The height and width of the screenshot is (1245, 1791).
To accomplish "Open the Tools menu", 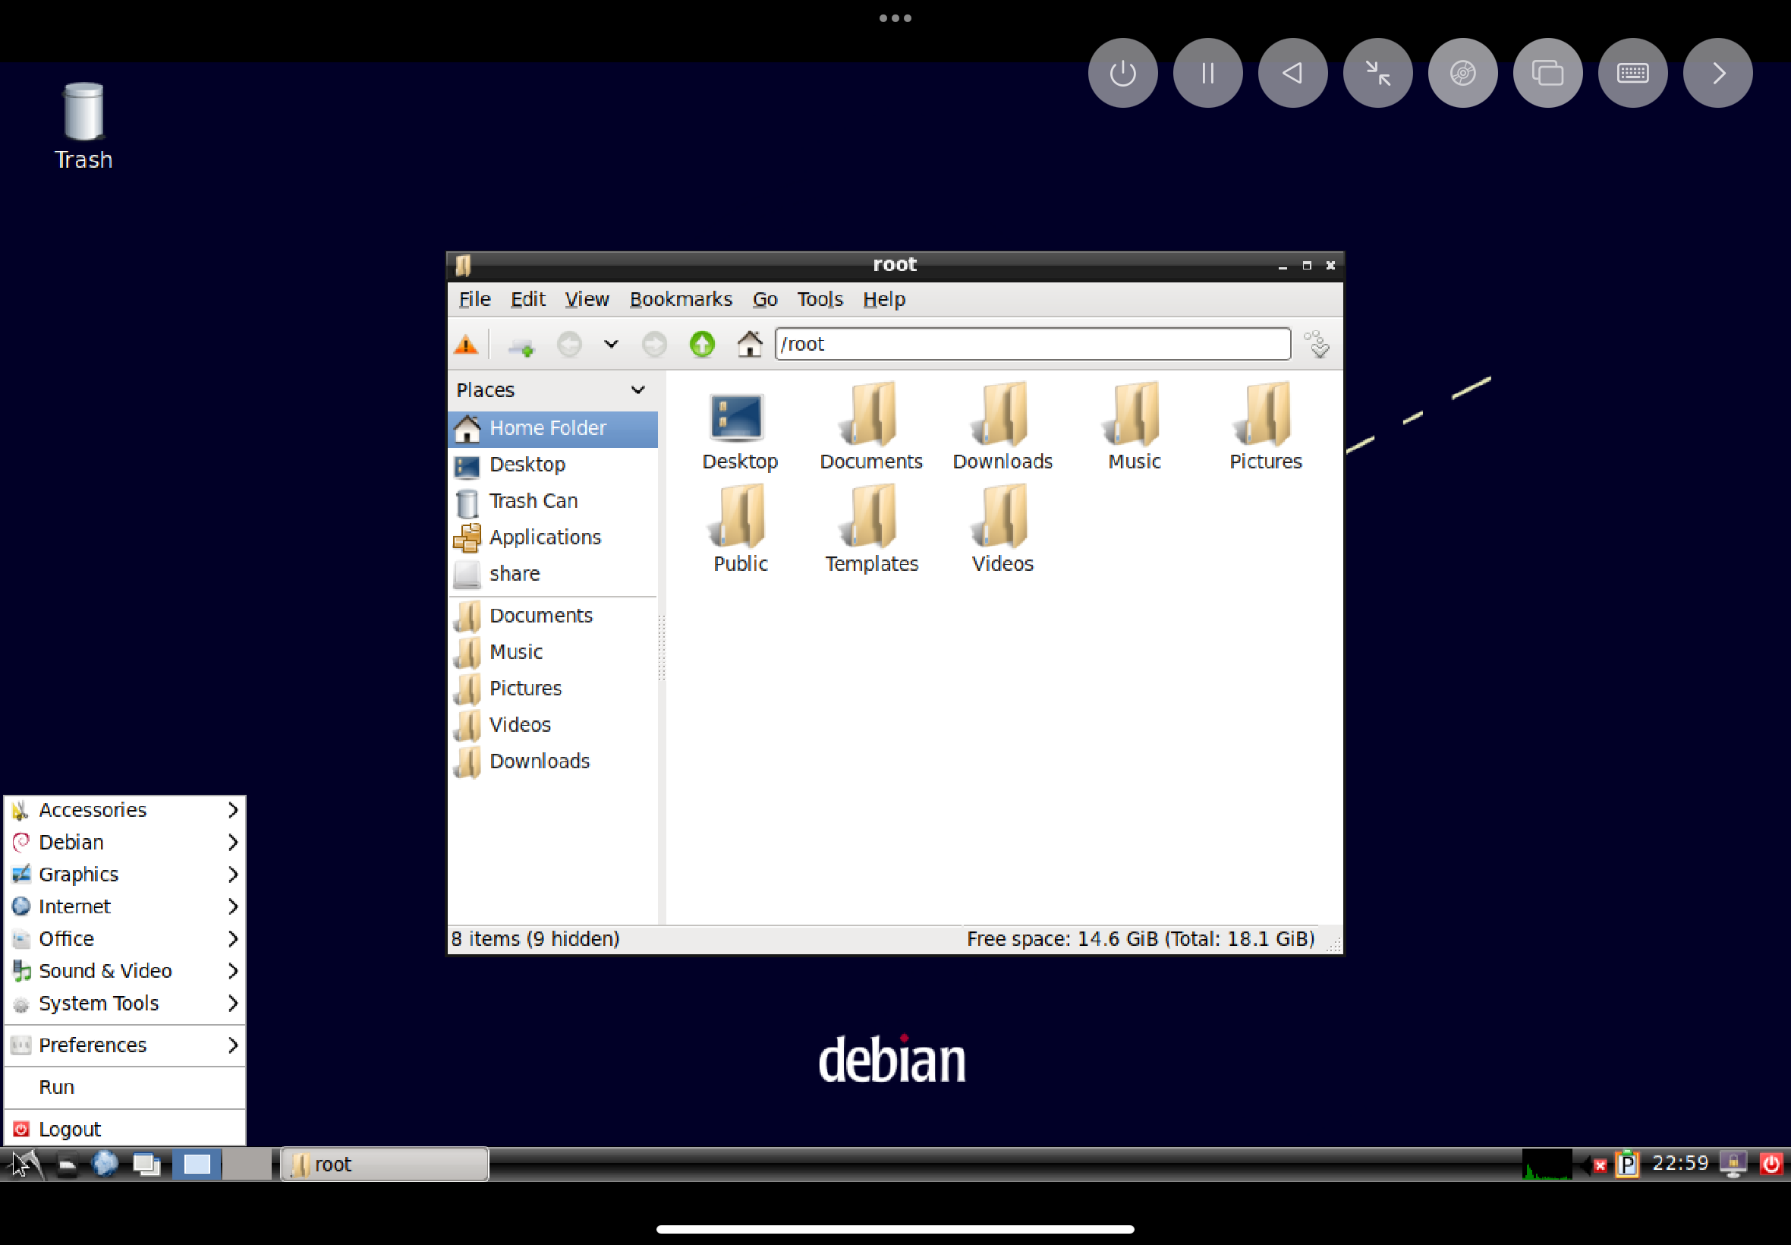I will (x=820, y=300).
